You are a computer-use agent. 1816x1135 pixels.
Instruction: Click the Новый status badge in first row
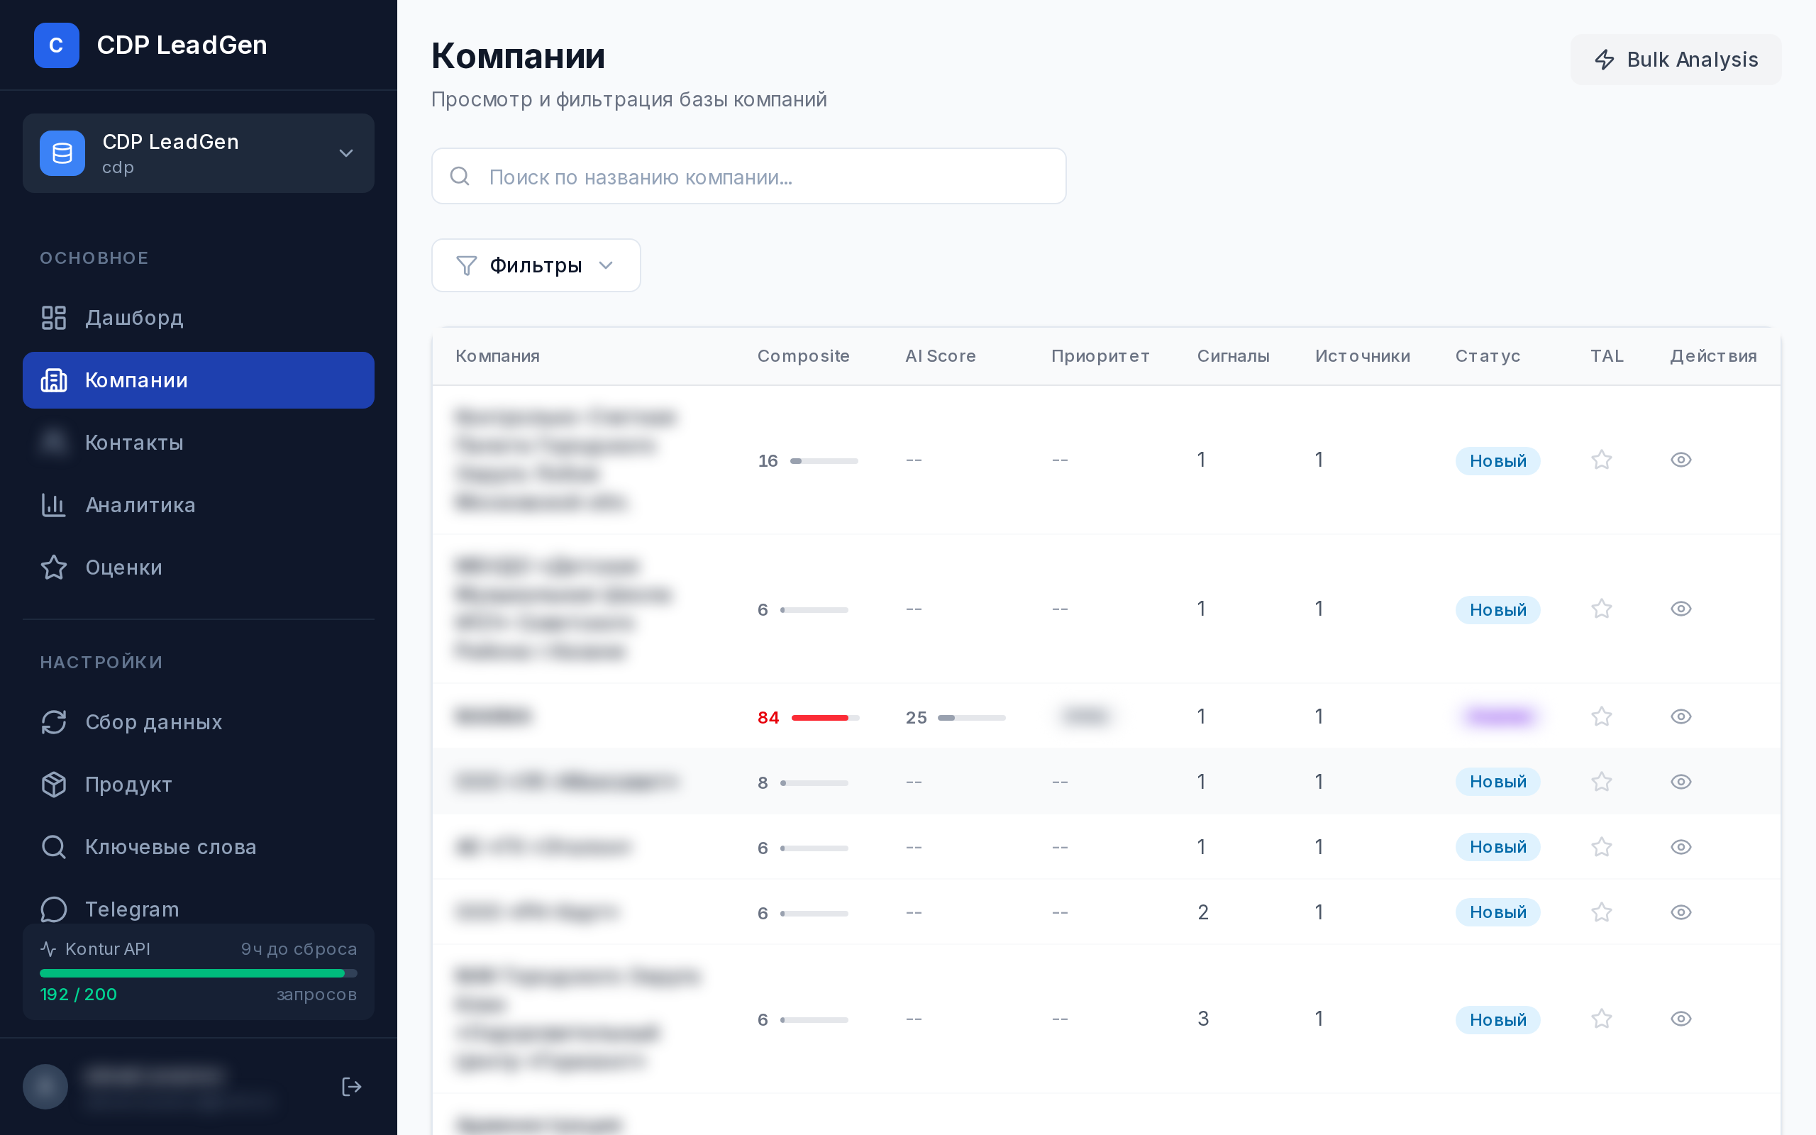1497,460
